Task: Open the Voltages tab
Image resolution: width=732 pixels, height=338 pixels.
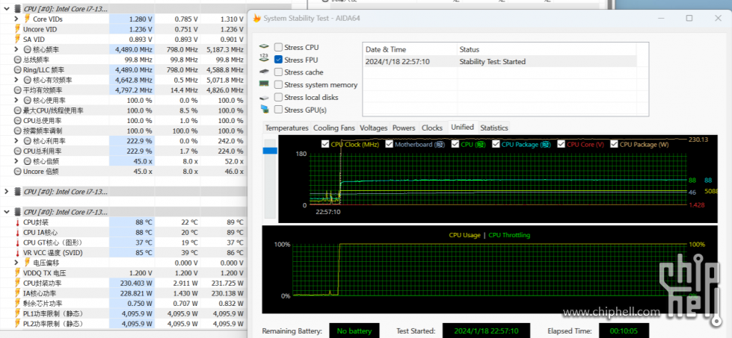Action: (374, 128)
